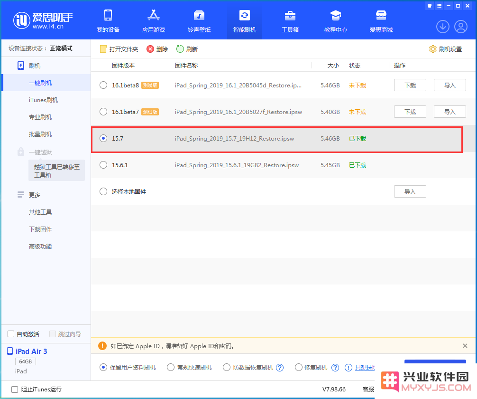Select firmware 15.6.1 radio button
The image size is (477, 399).
(x=103, y=165)
